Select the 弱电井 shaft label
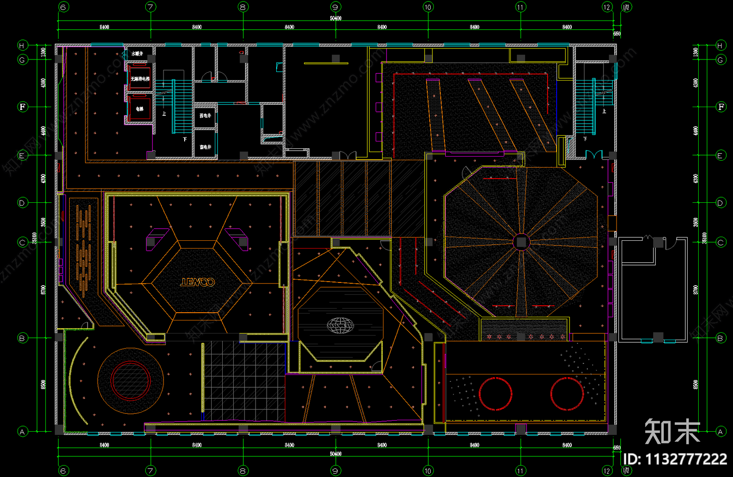The image size is (733, 477). click(205, 116)
